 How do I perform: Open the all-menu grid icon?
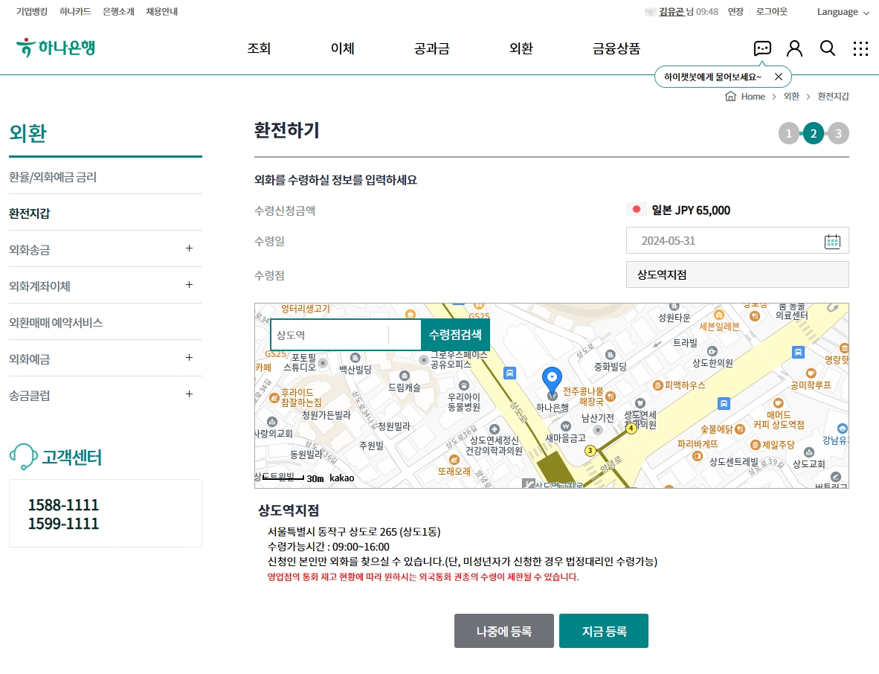pyautogui.click(x=860, y=48)
